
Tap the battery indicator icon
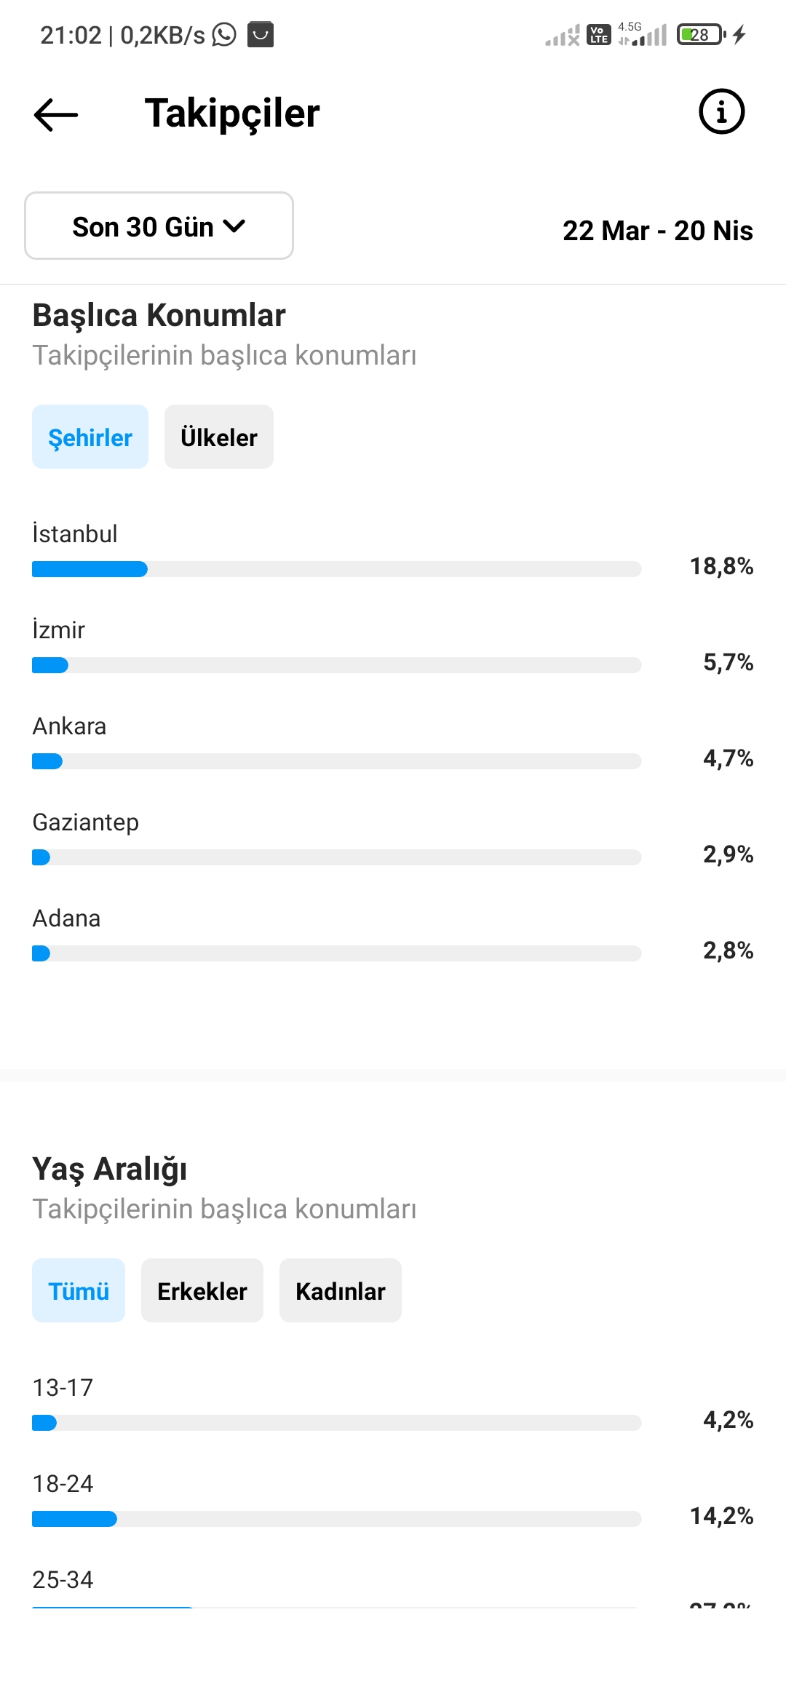point(702,34)
